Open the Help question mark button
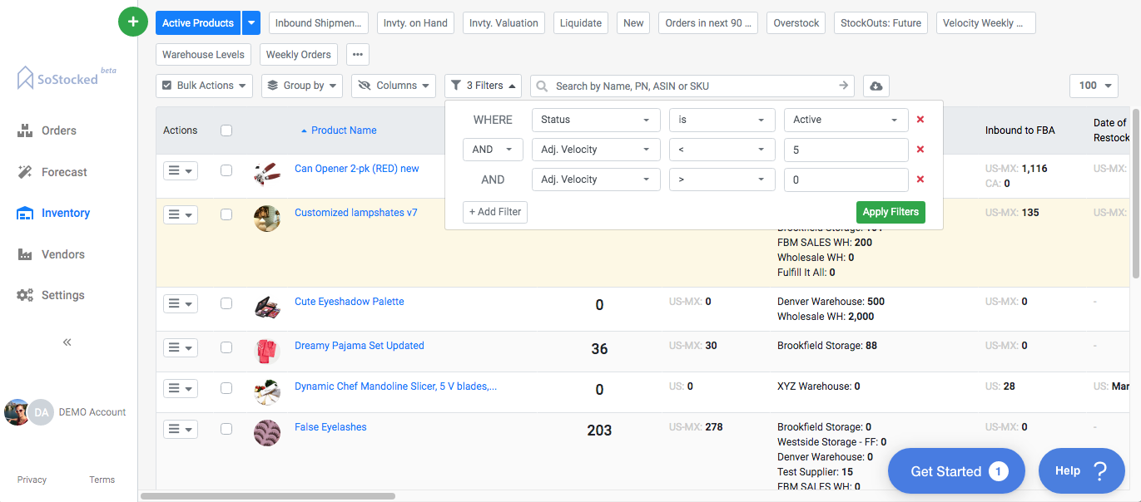The width and height of the screenshot is (1141, 502). pos(1082,470)
